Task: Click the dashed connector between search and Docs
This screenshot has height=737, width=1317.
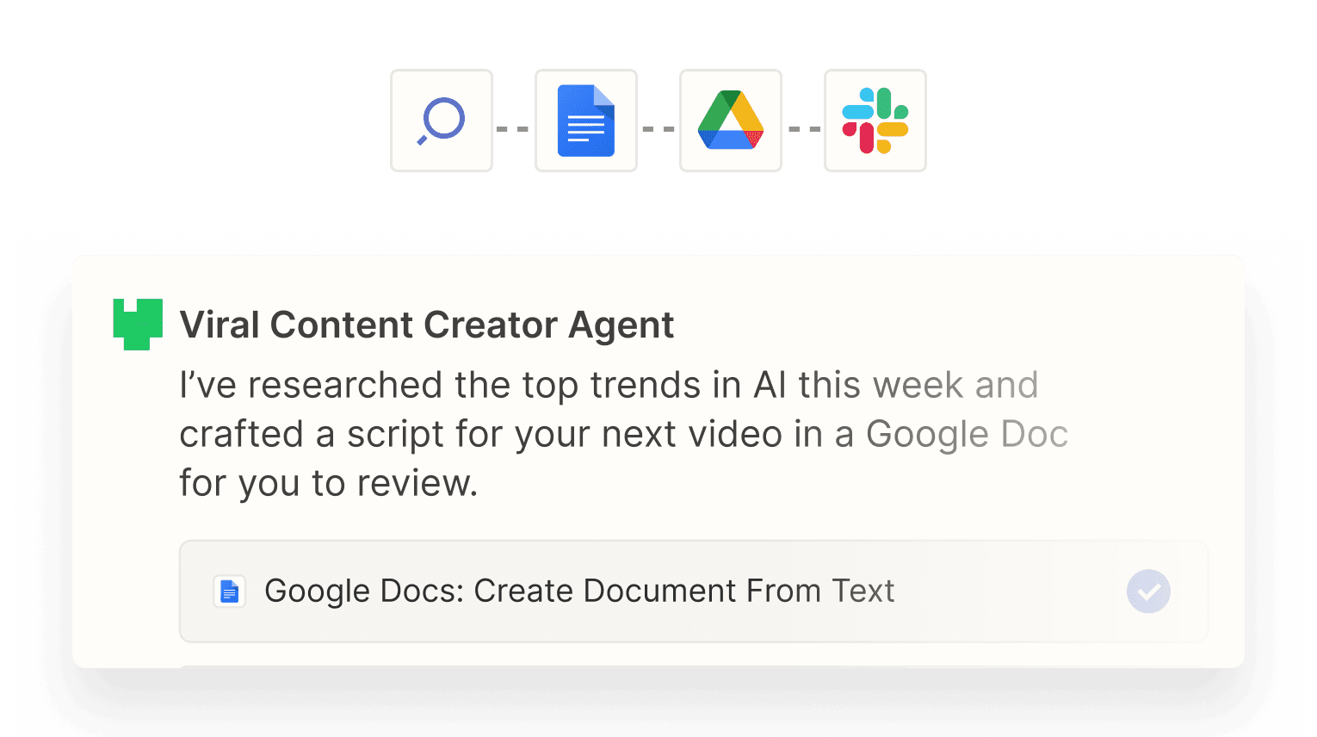Action: tap(513, 129)
